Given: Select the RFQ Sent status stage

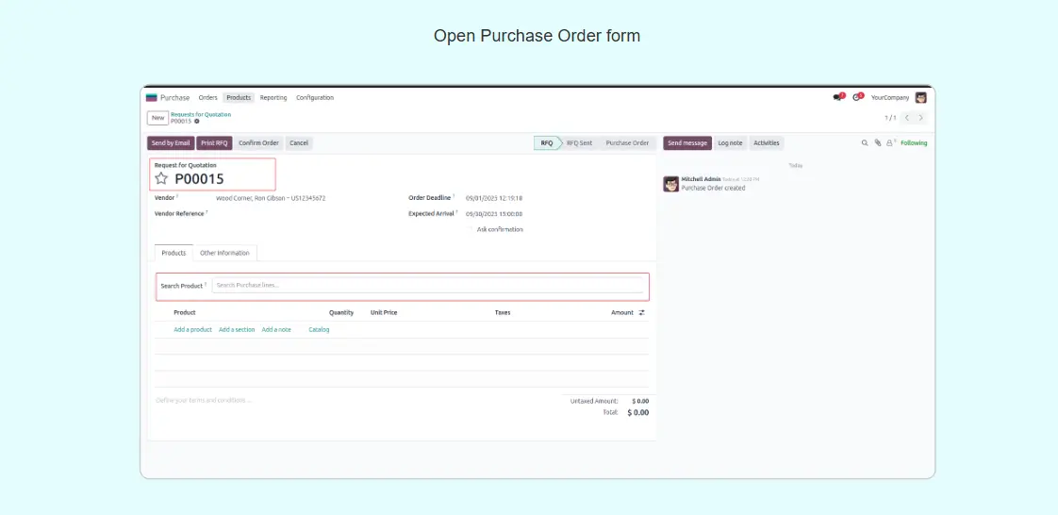Looking at the screenshot, I should (x=579, y=143).
